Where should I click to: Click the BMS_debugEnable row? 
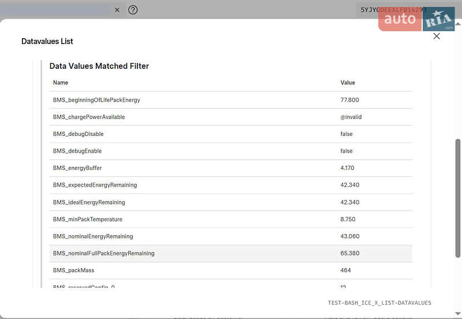[77, 151]
